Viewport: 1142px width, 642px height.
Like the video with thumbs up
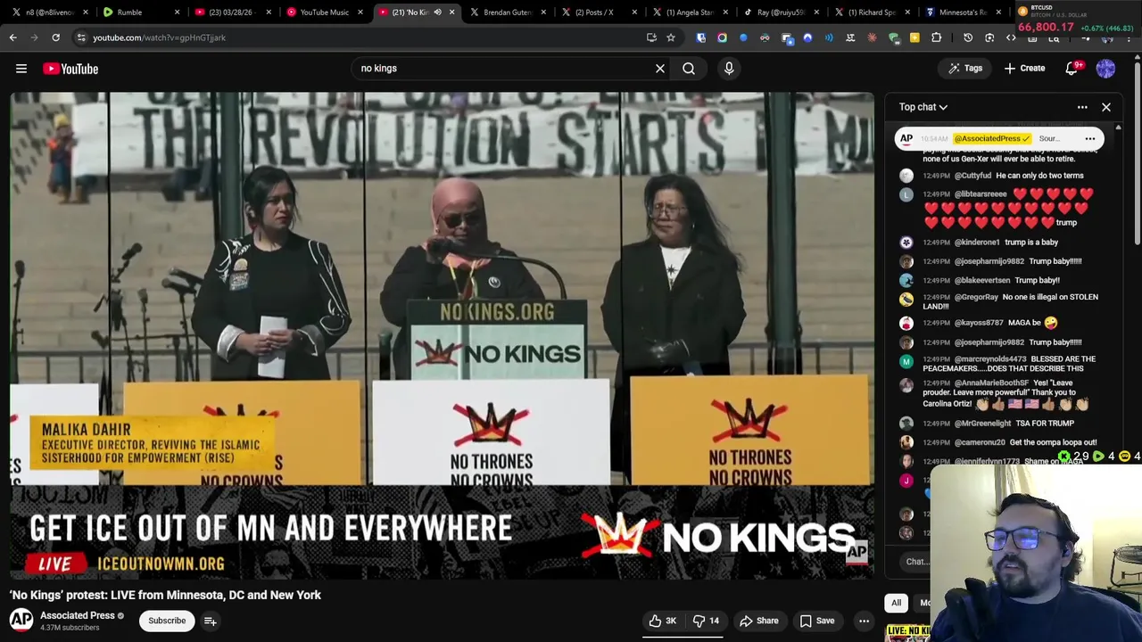[x=663, y=621]
